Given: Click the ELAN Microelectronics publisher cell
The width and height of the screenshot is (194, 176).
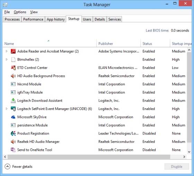Looking at the screenshot, I should pyautogui.click(x=118, y=68).
